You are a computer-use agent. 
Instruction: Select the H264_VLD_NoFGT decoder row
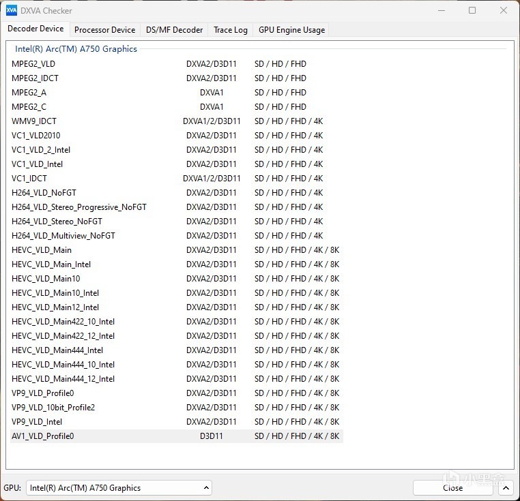[177, 192]
